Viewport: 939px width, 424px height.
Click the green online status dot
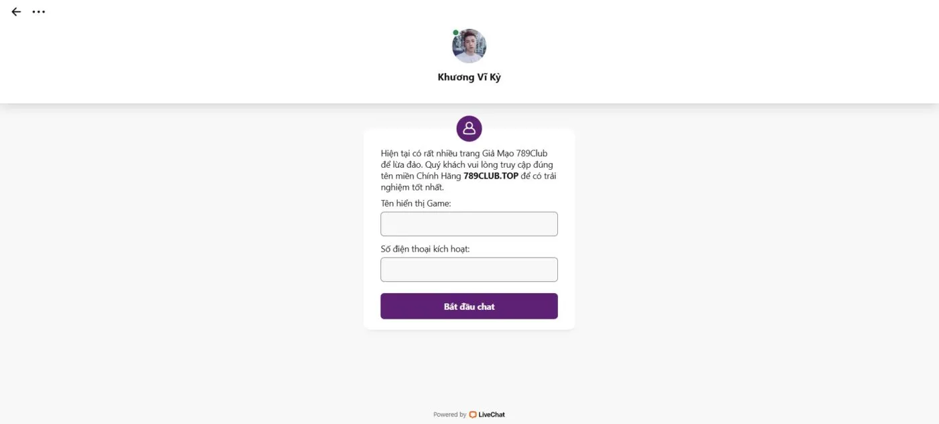click(x=456, y=33)
